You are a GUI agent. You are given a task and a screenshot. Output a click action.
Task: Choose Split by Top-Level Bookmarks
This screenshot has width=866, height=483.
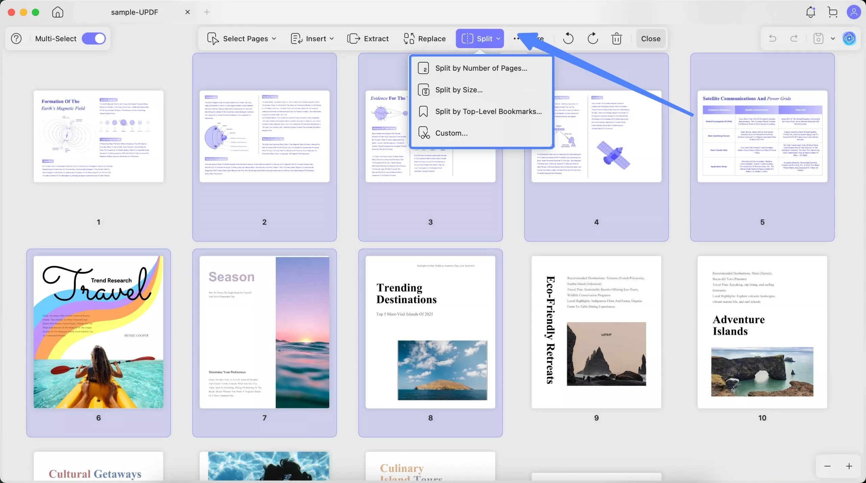click(x=481, y=111)
